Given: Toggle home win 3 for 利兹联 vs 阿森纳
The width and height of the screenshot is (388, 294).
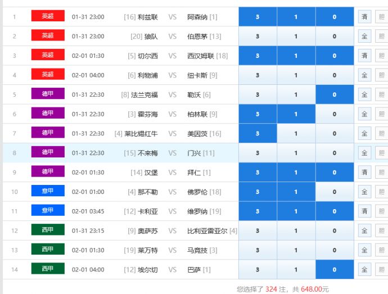Looking at the screenshot, I should click(258, 17).
